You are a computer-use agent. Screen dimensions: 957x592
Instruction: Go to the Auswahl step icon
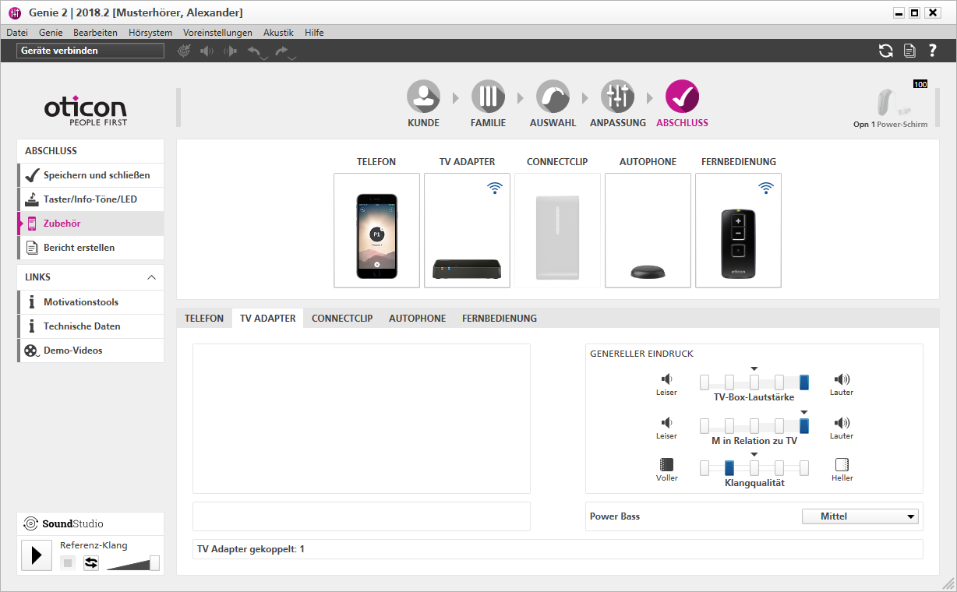(x=553, y=97)
